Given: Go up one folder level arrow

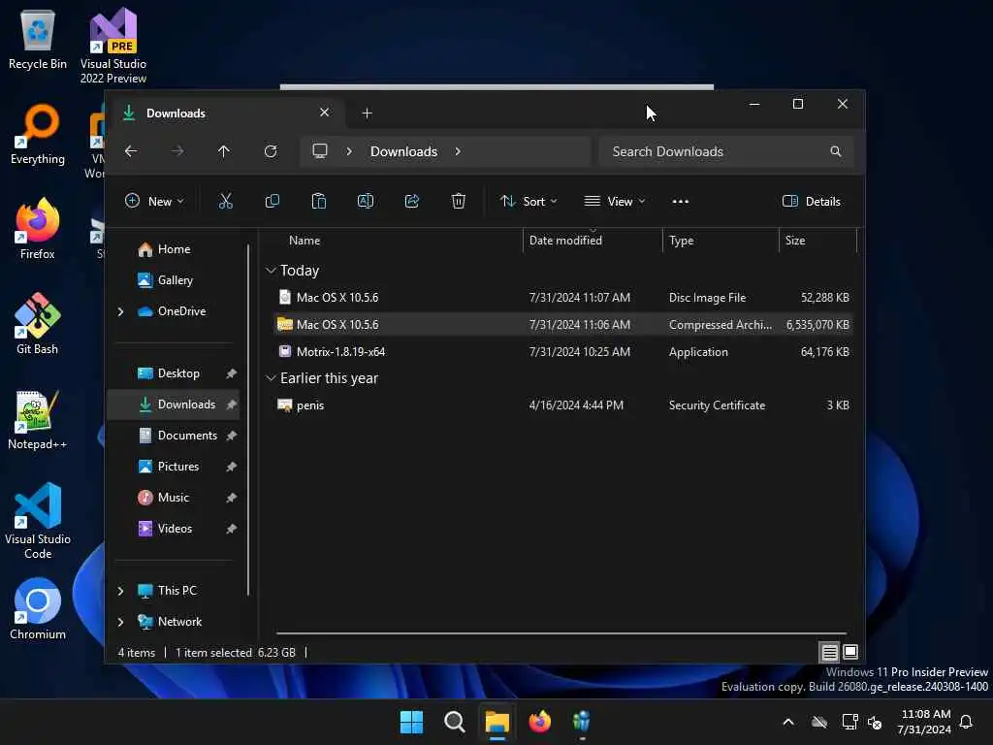Looking at the screenshot, I should [x=224, y=151].
